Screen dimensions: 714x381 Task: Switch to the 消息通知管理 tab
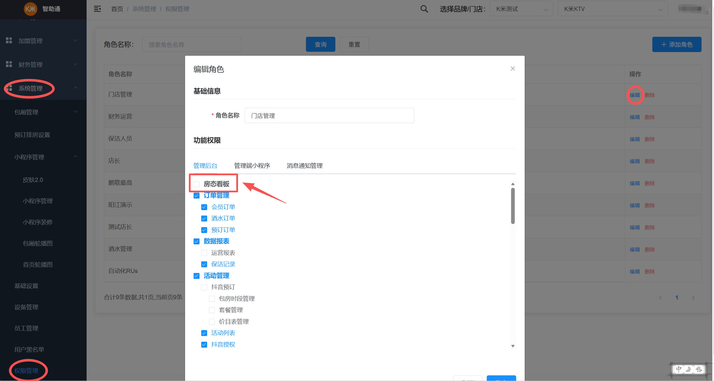[305, 165]
